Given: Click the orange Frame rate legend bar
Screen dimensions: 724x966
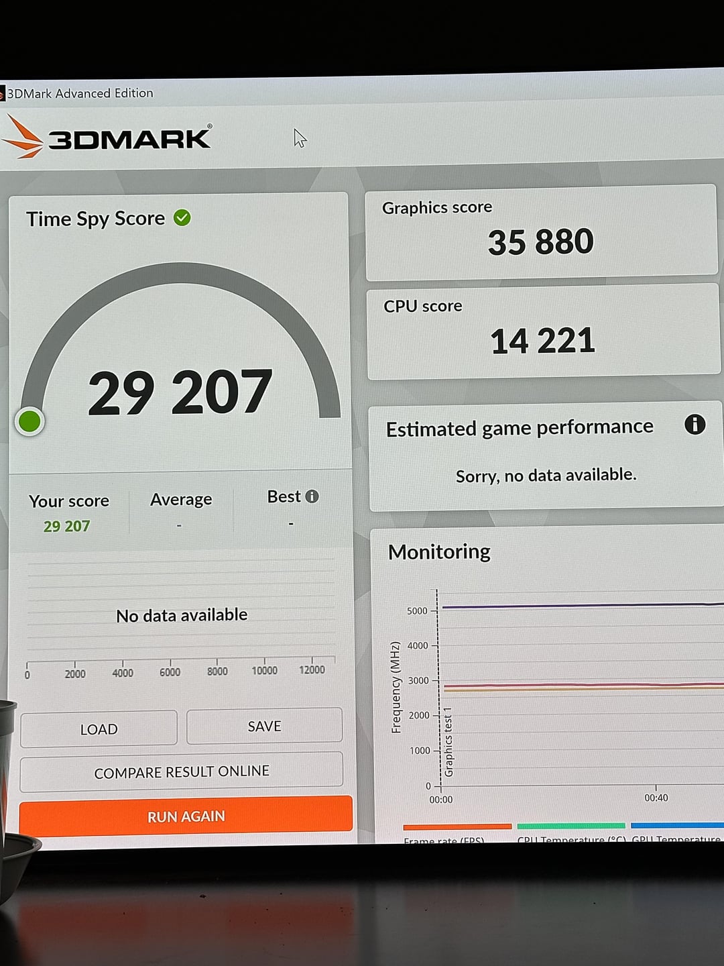Looking at the screenshot, I should click(x=457, y=826).
